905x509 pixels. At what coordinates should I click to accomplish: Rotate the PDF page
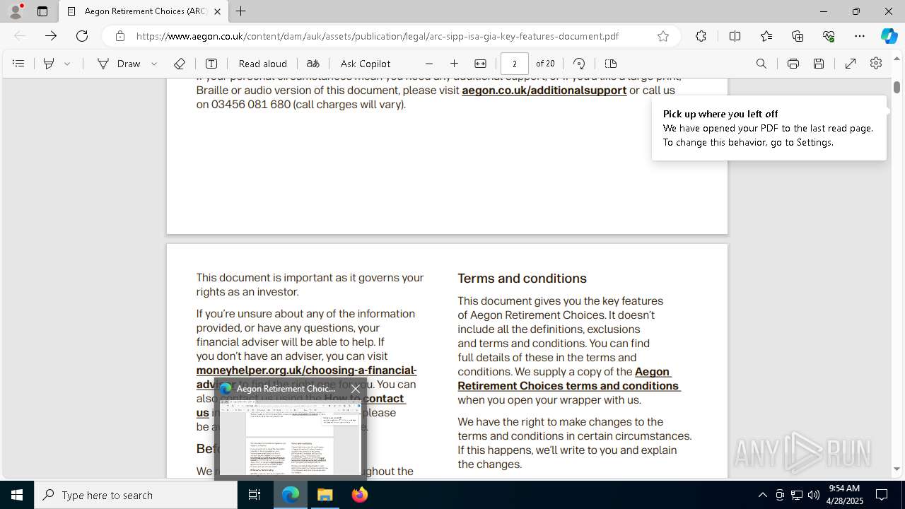click(579, 64)
